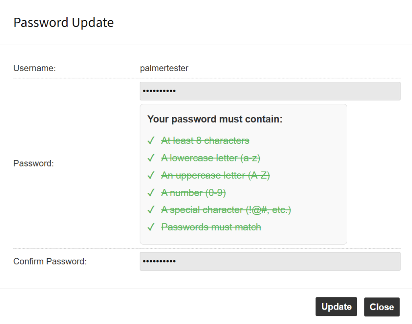
Task: Click the checkmark beside "At least 8 characters"
Action: (x=151, y=141)
